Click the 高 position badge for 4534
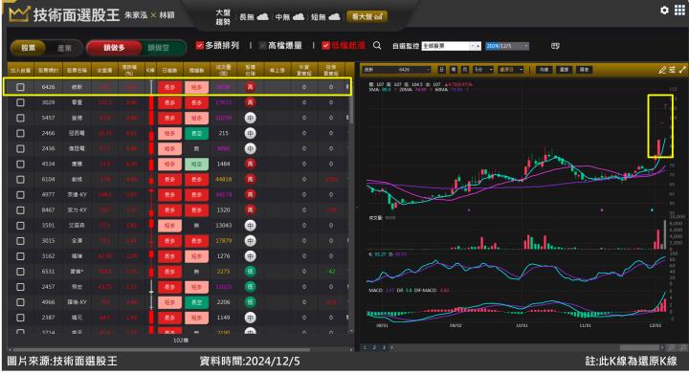 [x=250, y=164]
